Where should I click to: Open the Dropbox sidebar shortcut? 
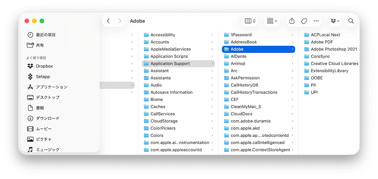(x=39, y=66)
